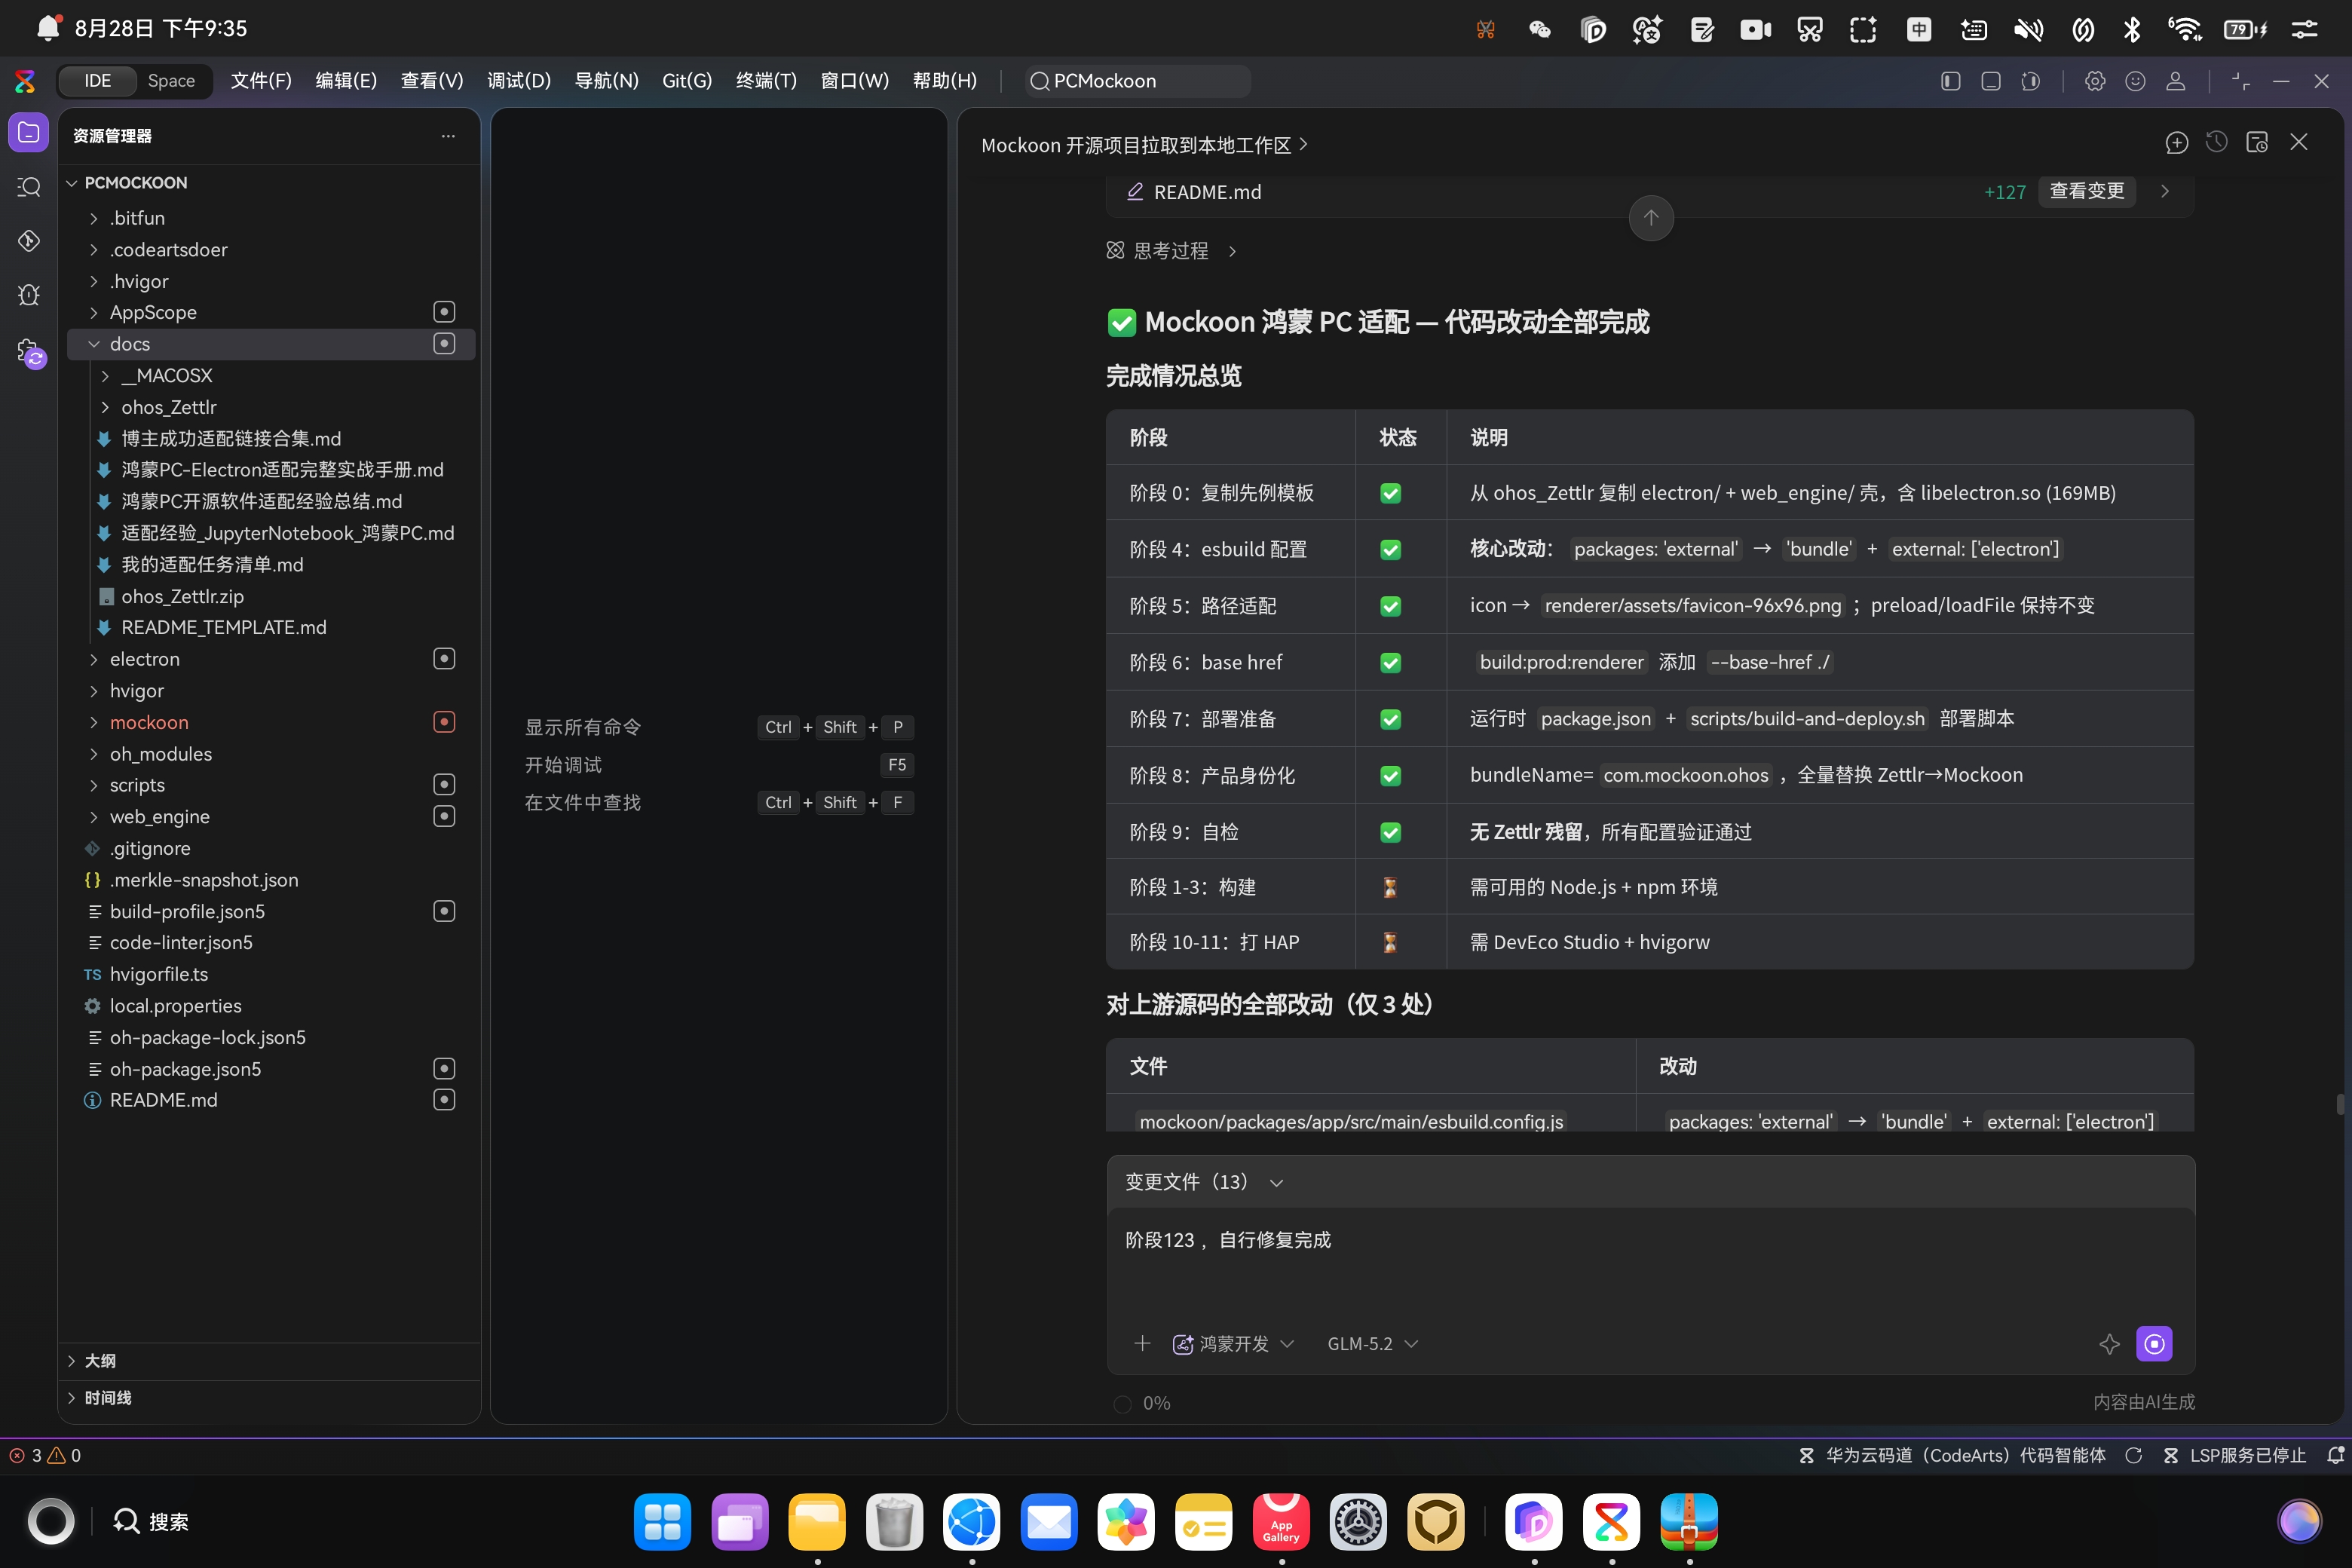
Task: Click the system search button in the taskbar
Action: click(x=151, y=1521)
